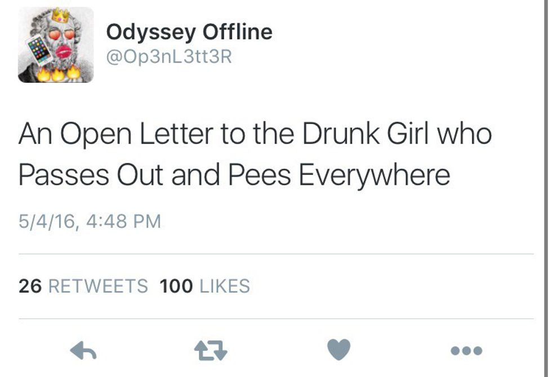Select the RETWEETS label
Screen dimensions: 552x377
98,286
